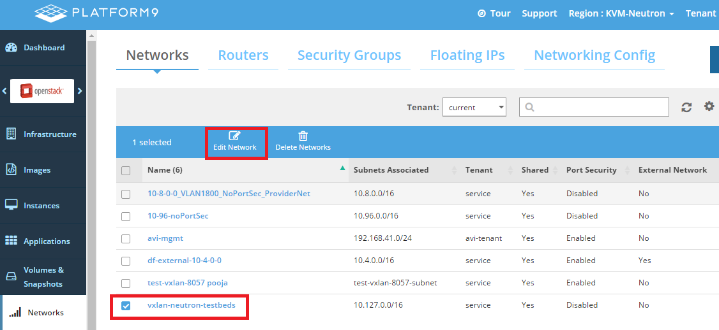Screen dimensions: 719x330
Task: Go to Images in the sidebar
Action: coord(36,170)
